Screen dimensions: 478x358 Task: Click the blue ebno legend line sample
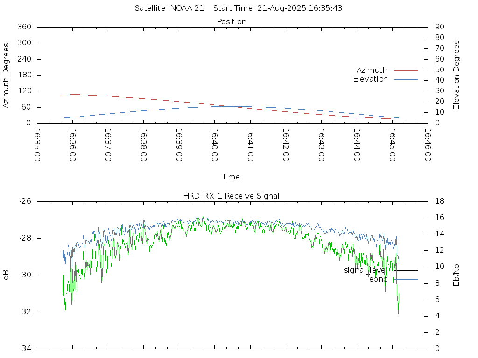[x=406, y=280]
